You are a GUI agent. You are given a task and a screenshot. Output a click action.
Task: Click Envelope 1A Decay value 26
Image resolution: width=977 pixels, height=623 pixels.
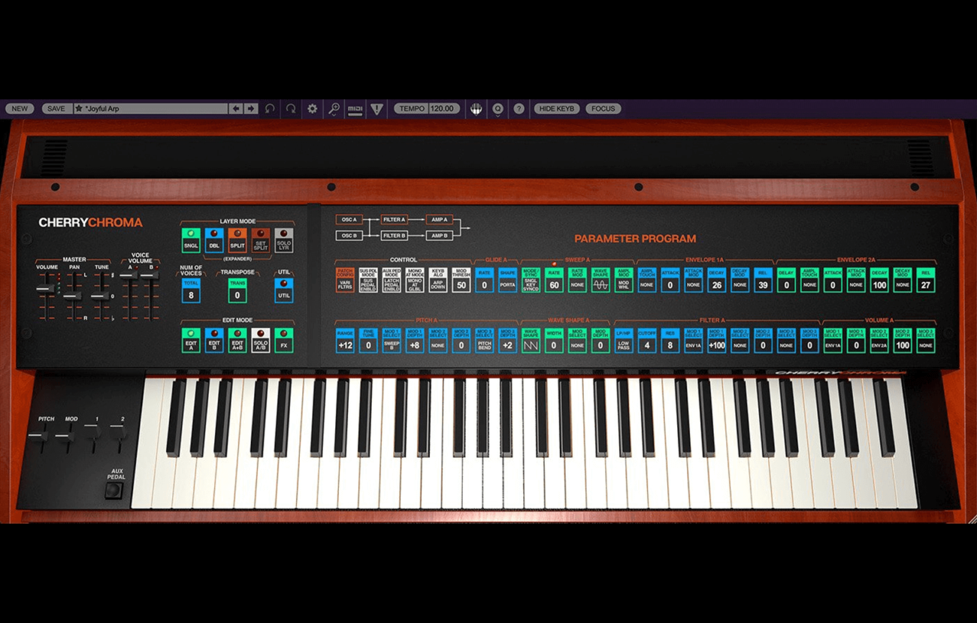(716, 285)
